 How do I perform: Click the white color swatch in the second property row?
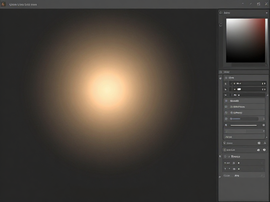(239, 89)
